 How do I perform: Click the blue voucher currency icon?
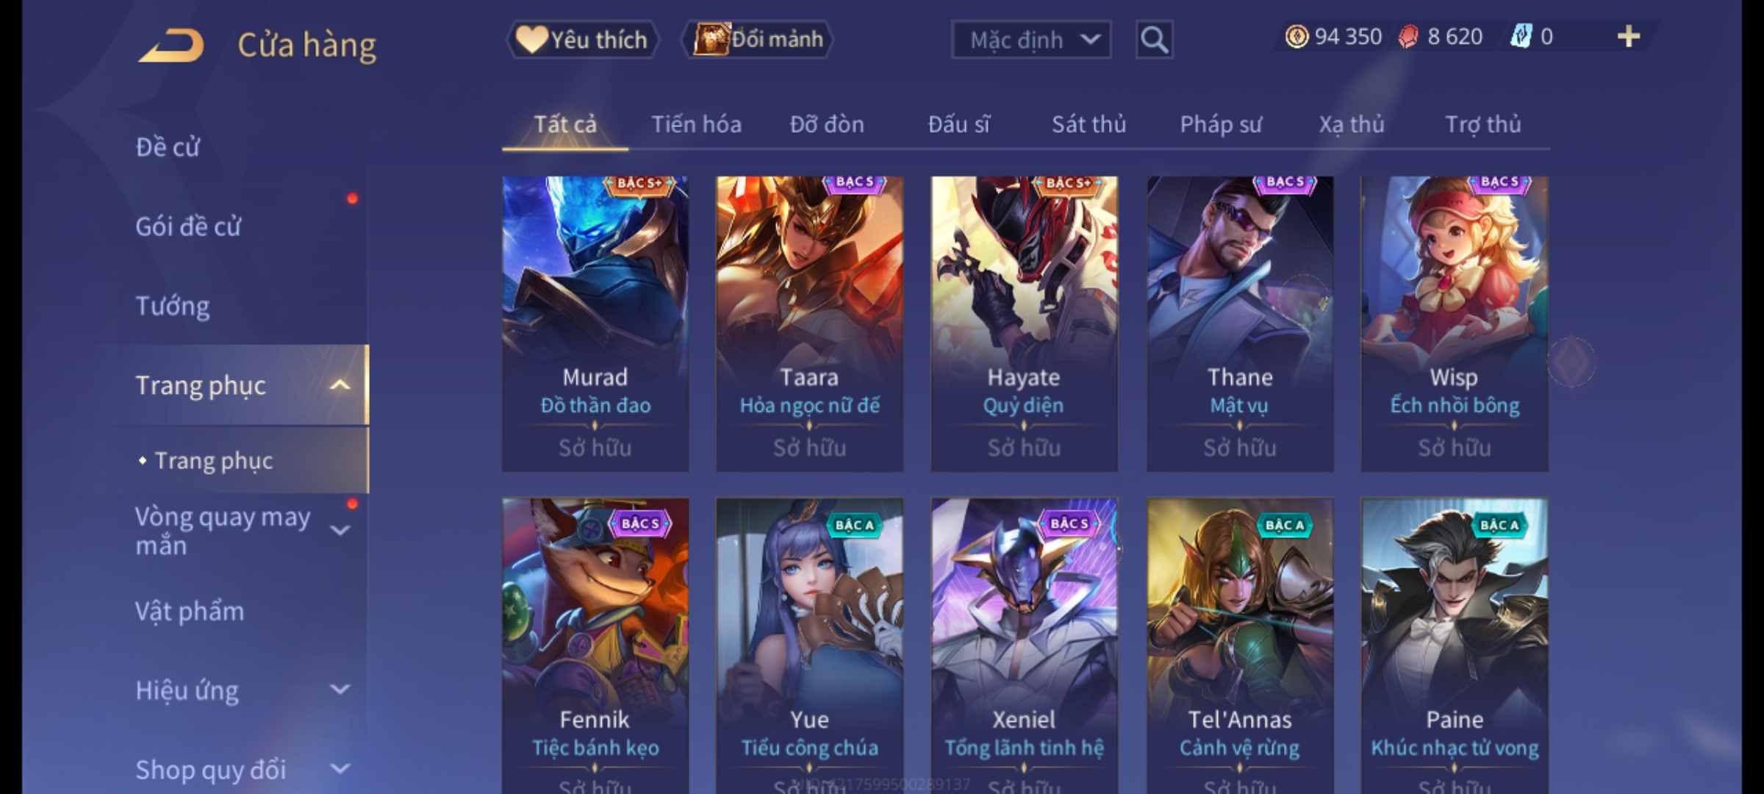1521,37
